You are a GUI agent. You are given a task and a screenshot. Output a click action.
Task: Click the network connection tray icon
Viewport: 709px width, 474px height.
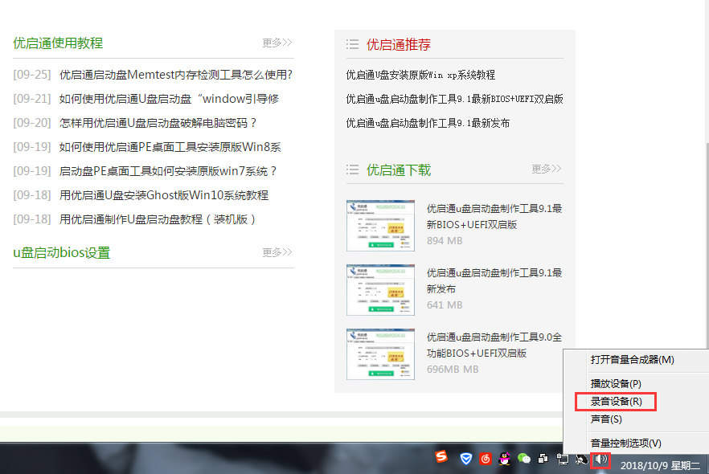(x=563, y=460)
